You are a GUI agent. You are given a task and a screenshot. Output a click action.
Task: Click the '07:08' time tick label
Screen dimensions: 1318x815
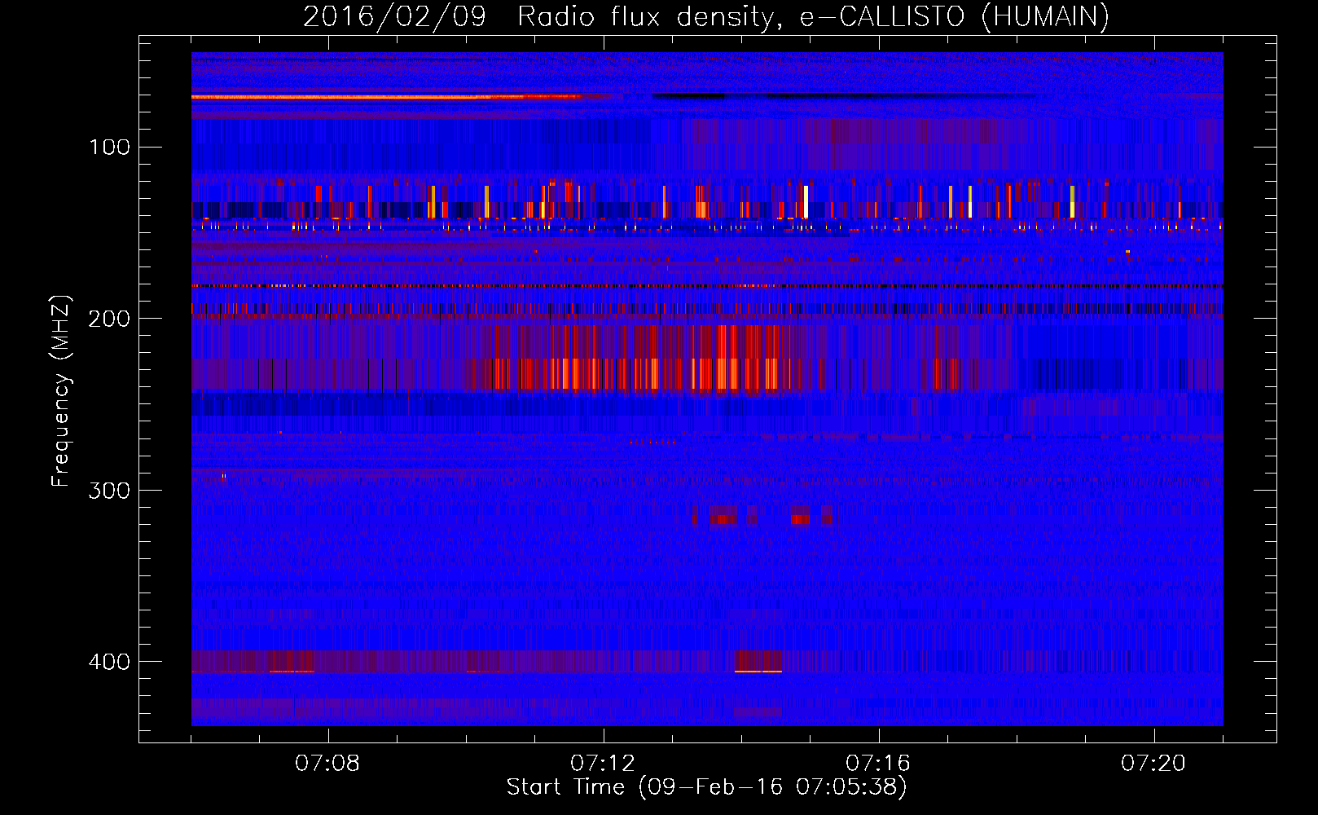click(x=327, y=764)
